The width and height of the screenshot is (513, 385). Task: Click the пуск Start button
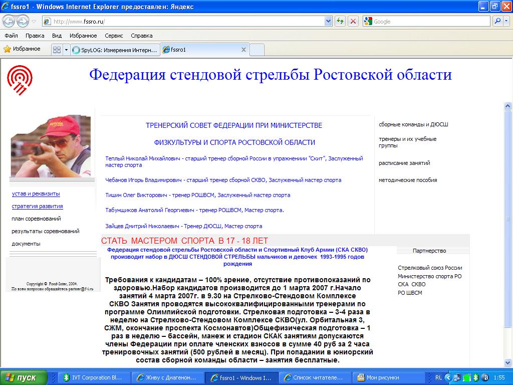click(24, 377)
